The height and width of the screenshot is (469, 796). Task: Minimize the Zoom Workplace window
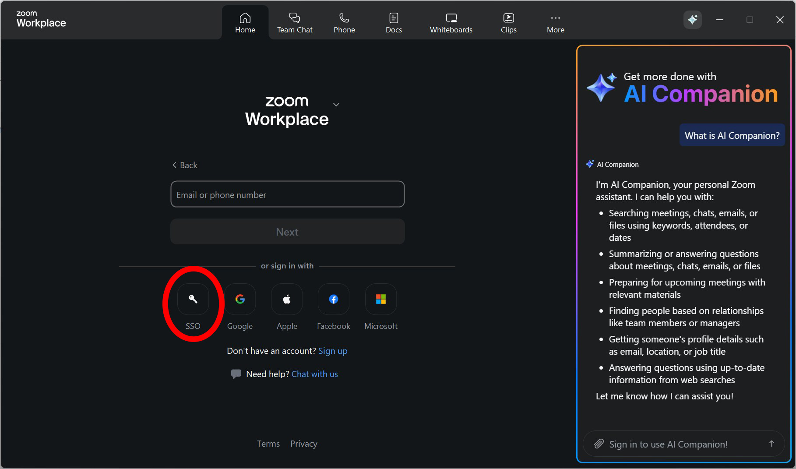point(719,20)
